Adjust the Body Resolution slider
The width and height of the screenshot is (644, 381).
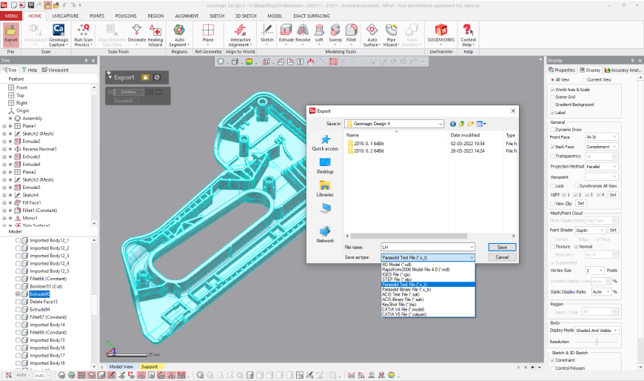click(x=597, y=342)
